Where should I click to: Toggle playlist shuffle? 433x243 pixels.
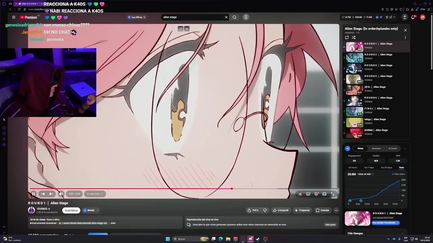pos(354,37)
